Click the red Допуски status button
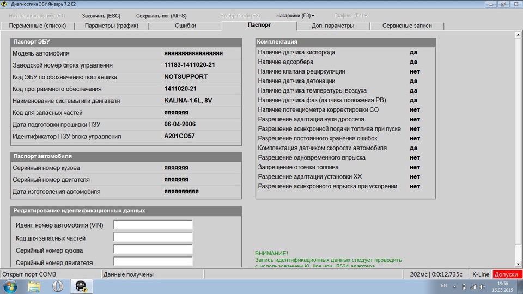Screen dimensions: 523x294 coord(507,274)
